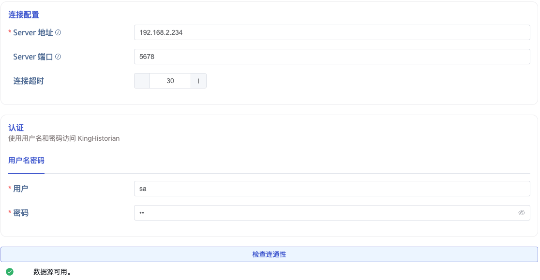Click the info icon beside Server 端口
Screen dimensions: 540x280
pos(58,57)
